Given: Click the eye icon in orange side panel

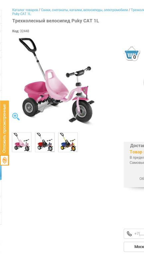Looking at the screenshot, I should pos(4,160).
